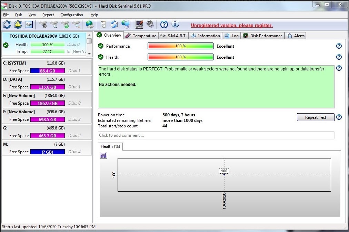Click the info bubble About icon
The width and height of the screenshot is (349, 232).
pos(175,25)
